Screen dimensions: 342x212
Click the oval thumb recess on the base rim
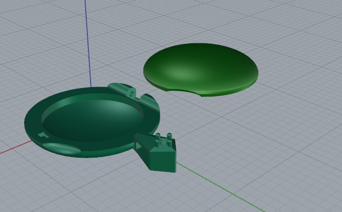click(x=62, y=148)
